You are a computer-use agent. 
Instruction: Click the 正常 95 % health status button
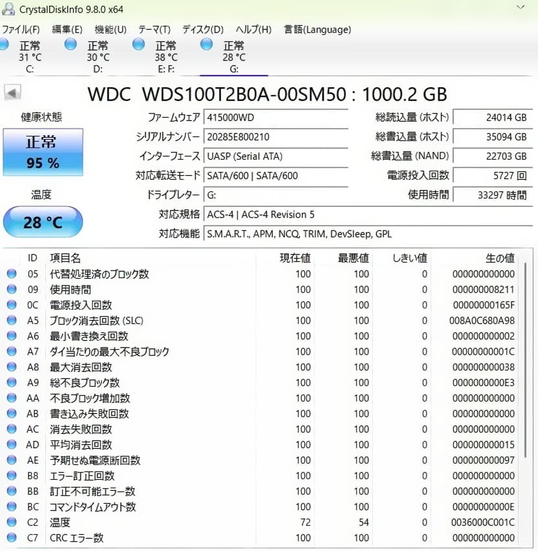tap(43, 152)
